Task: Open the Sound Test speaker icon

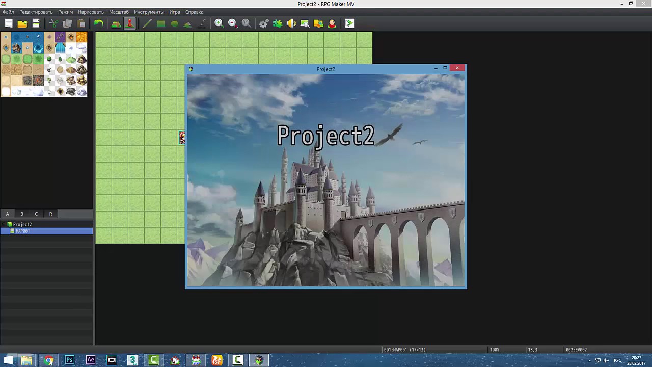Action: click(291, 23)
